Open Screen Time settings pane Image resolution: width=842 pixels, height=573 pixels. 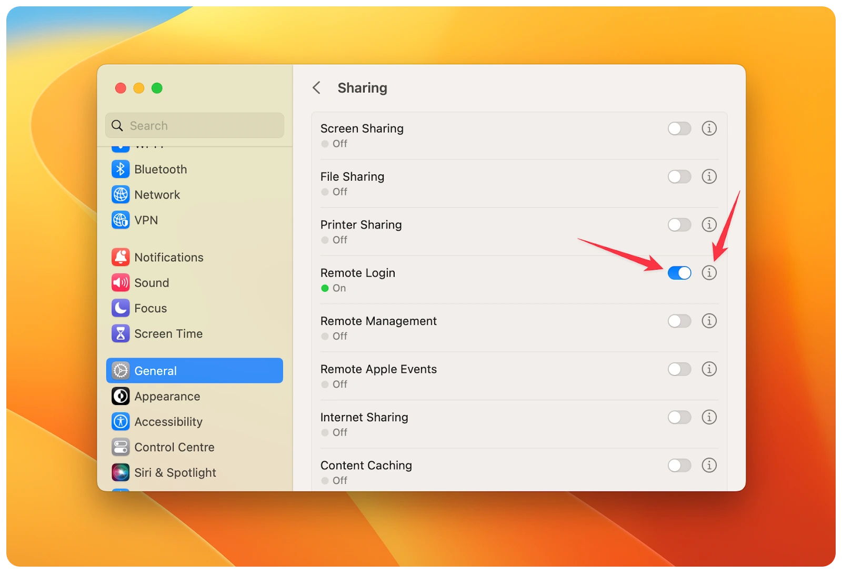195,333
